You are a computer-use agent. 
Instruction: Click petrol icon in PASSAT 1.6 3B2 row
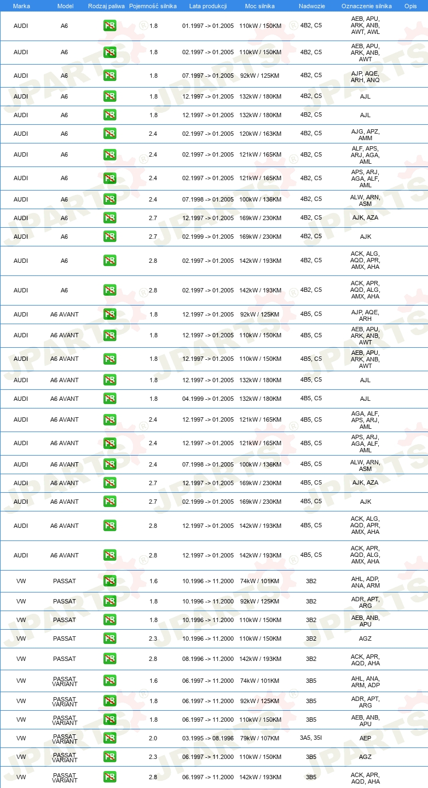[109, 581]
